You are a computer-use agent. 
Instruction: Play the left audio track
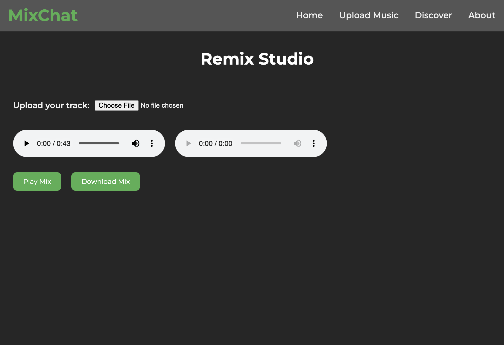coord(26,143)
